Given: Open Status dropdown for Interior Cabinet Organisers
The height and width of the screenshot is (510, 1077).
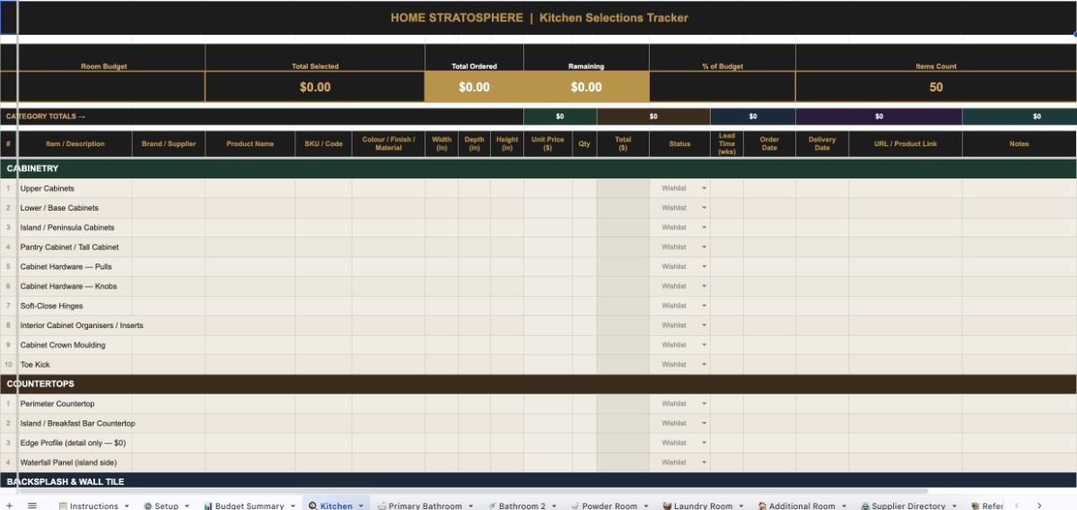Looking at the screenshot, I should tap(704, 325).
